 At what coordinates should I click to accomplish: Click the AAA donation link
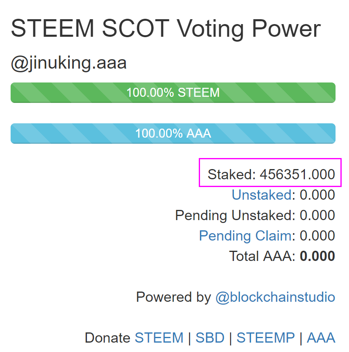tap(321, 338)
